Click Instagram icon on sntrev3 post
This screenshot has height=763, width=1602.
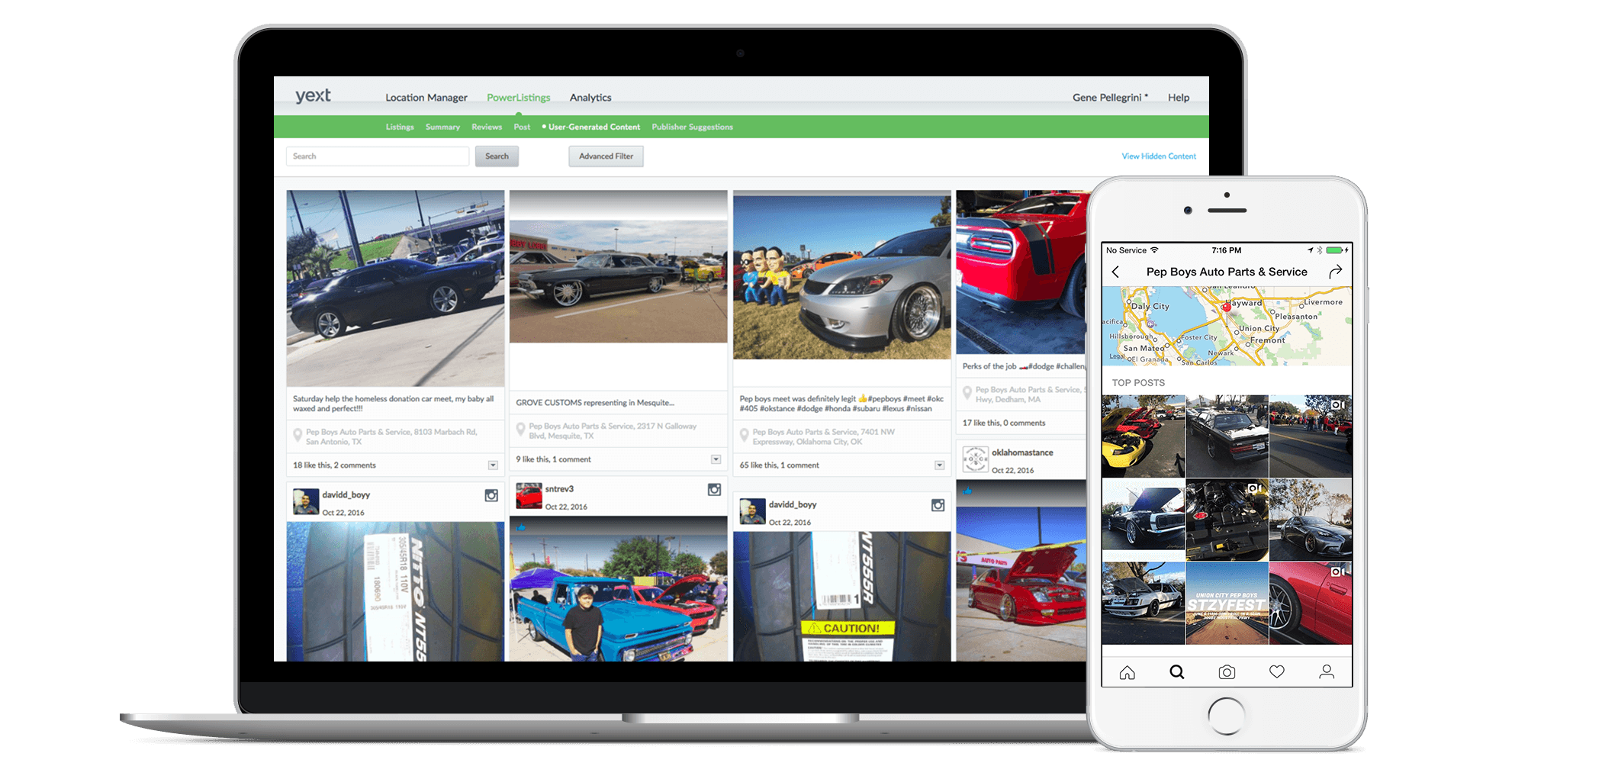pos(714,490)
